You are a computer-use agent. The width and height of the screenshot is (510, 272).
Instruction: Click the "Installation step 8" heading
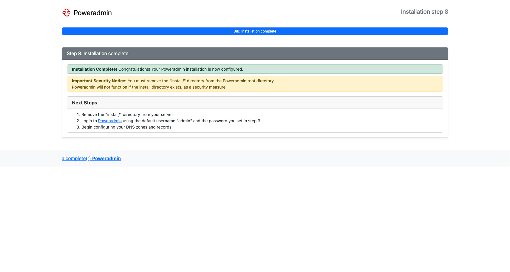click(424, 12)
